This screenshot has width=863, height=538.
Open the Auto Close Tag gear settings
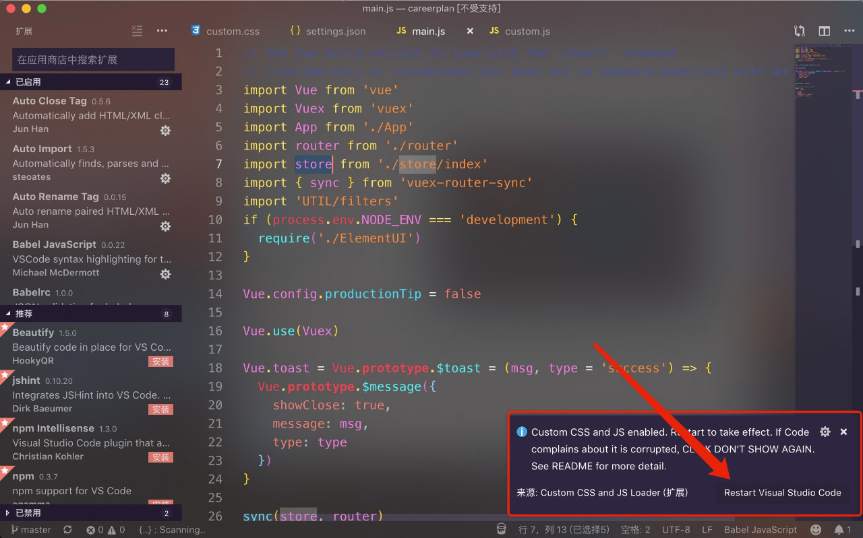pos(165,131)
